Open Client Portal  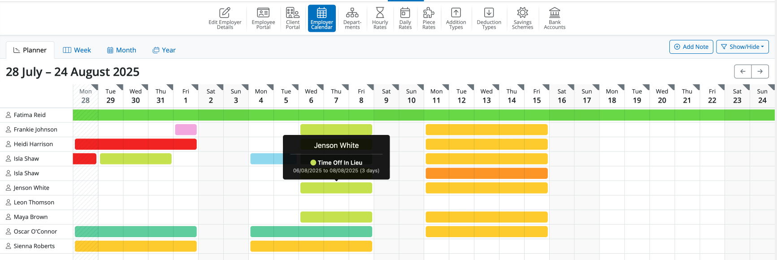tap(292, 18)
